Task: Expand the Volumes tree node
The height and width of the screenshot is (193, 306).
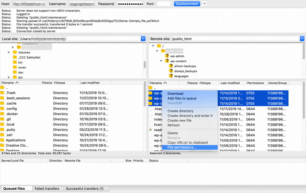Action: click(9, 53)
